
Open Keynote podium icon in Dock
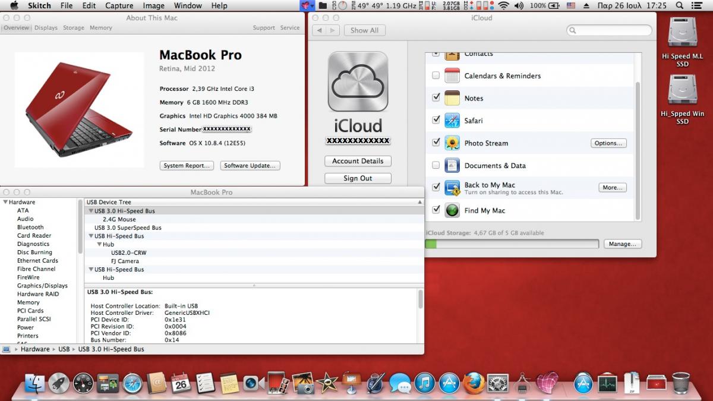tap(351, 383)
